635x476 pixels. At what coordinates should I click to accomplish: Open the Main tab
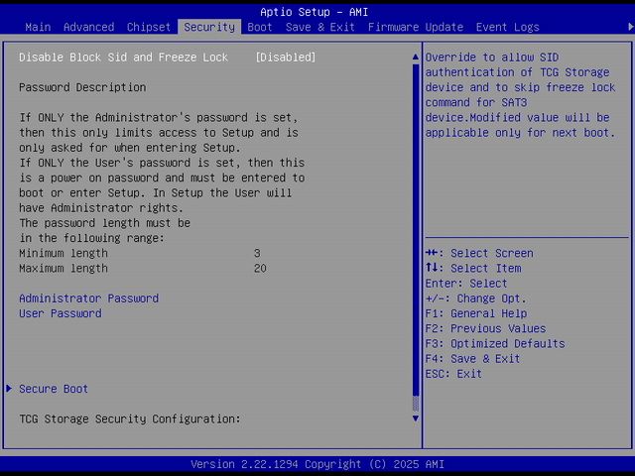(38, 27)
